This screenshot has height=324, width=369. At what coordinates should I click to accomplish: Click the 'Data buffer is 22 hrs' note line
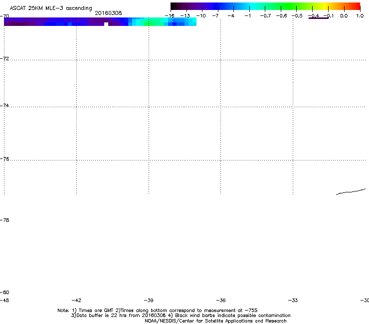click(181, 316)
